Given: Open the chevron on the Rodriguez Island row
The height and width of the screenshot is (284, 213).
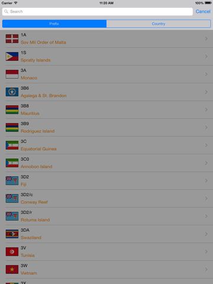Looking at the screenshot, I should [x=206, y=127].
